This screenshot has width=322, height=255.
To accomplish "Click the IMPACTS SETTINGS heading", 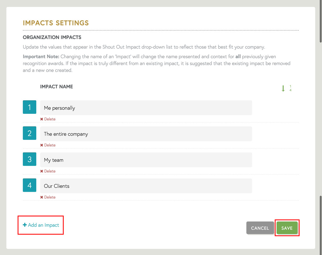I will click(56, 23).
